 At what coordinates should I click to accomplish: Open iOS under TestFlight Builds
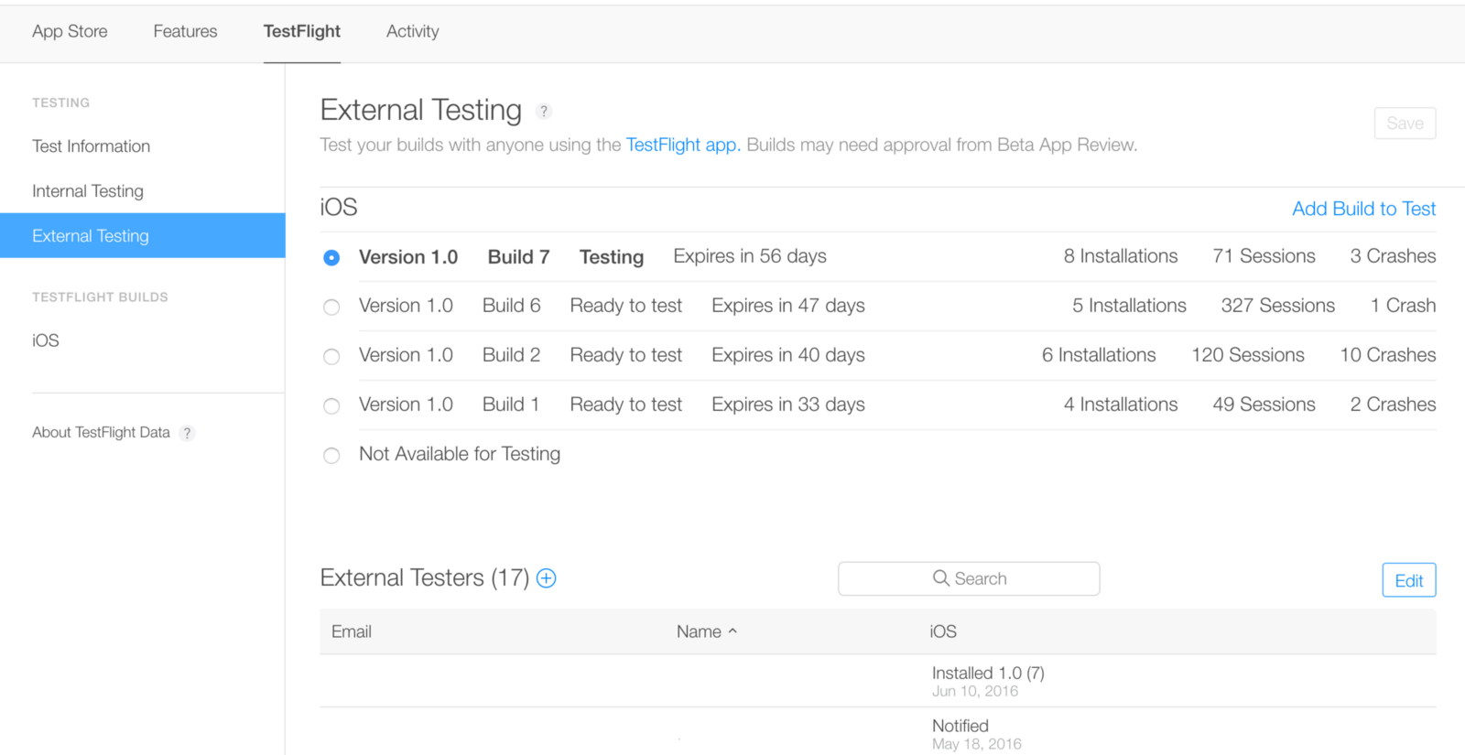(46, 340)
